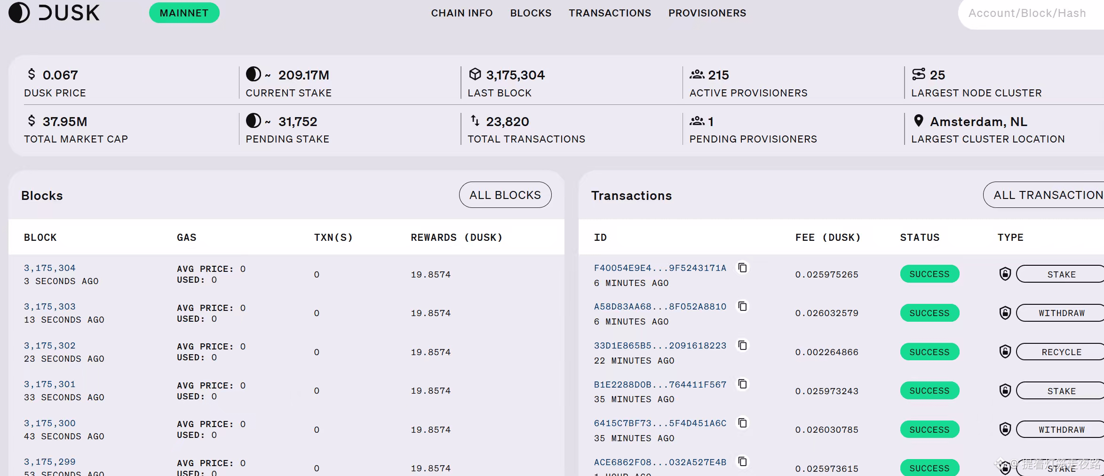Viewport: 1104px width, 476px height.
Task: Open block 3,175,303 details
Action: pos(50,307)
